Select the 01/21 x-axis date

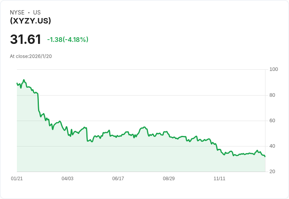(17, 178)
